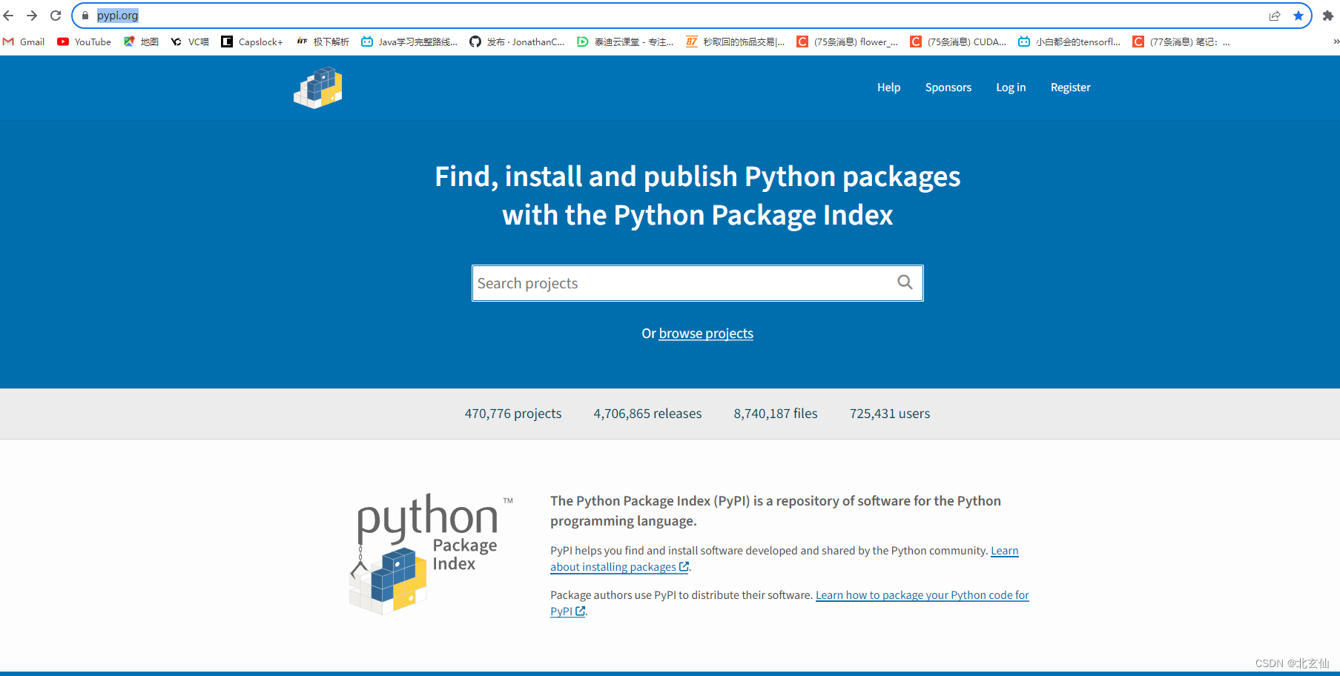
Task: Open the YouTube bookmark
Action: [x=84, y=42]
